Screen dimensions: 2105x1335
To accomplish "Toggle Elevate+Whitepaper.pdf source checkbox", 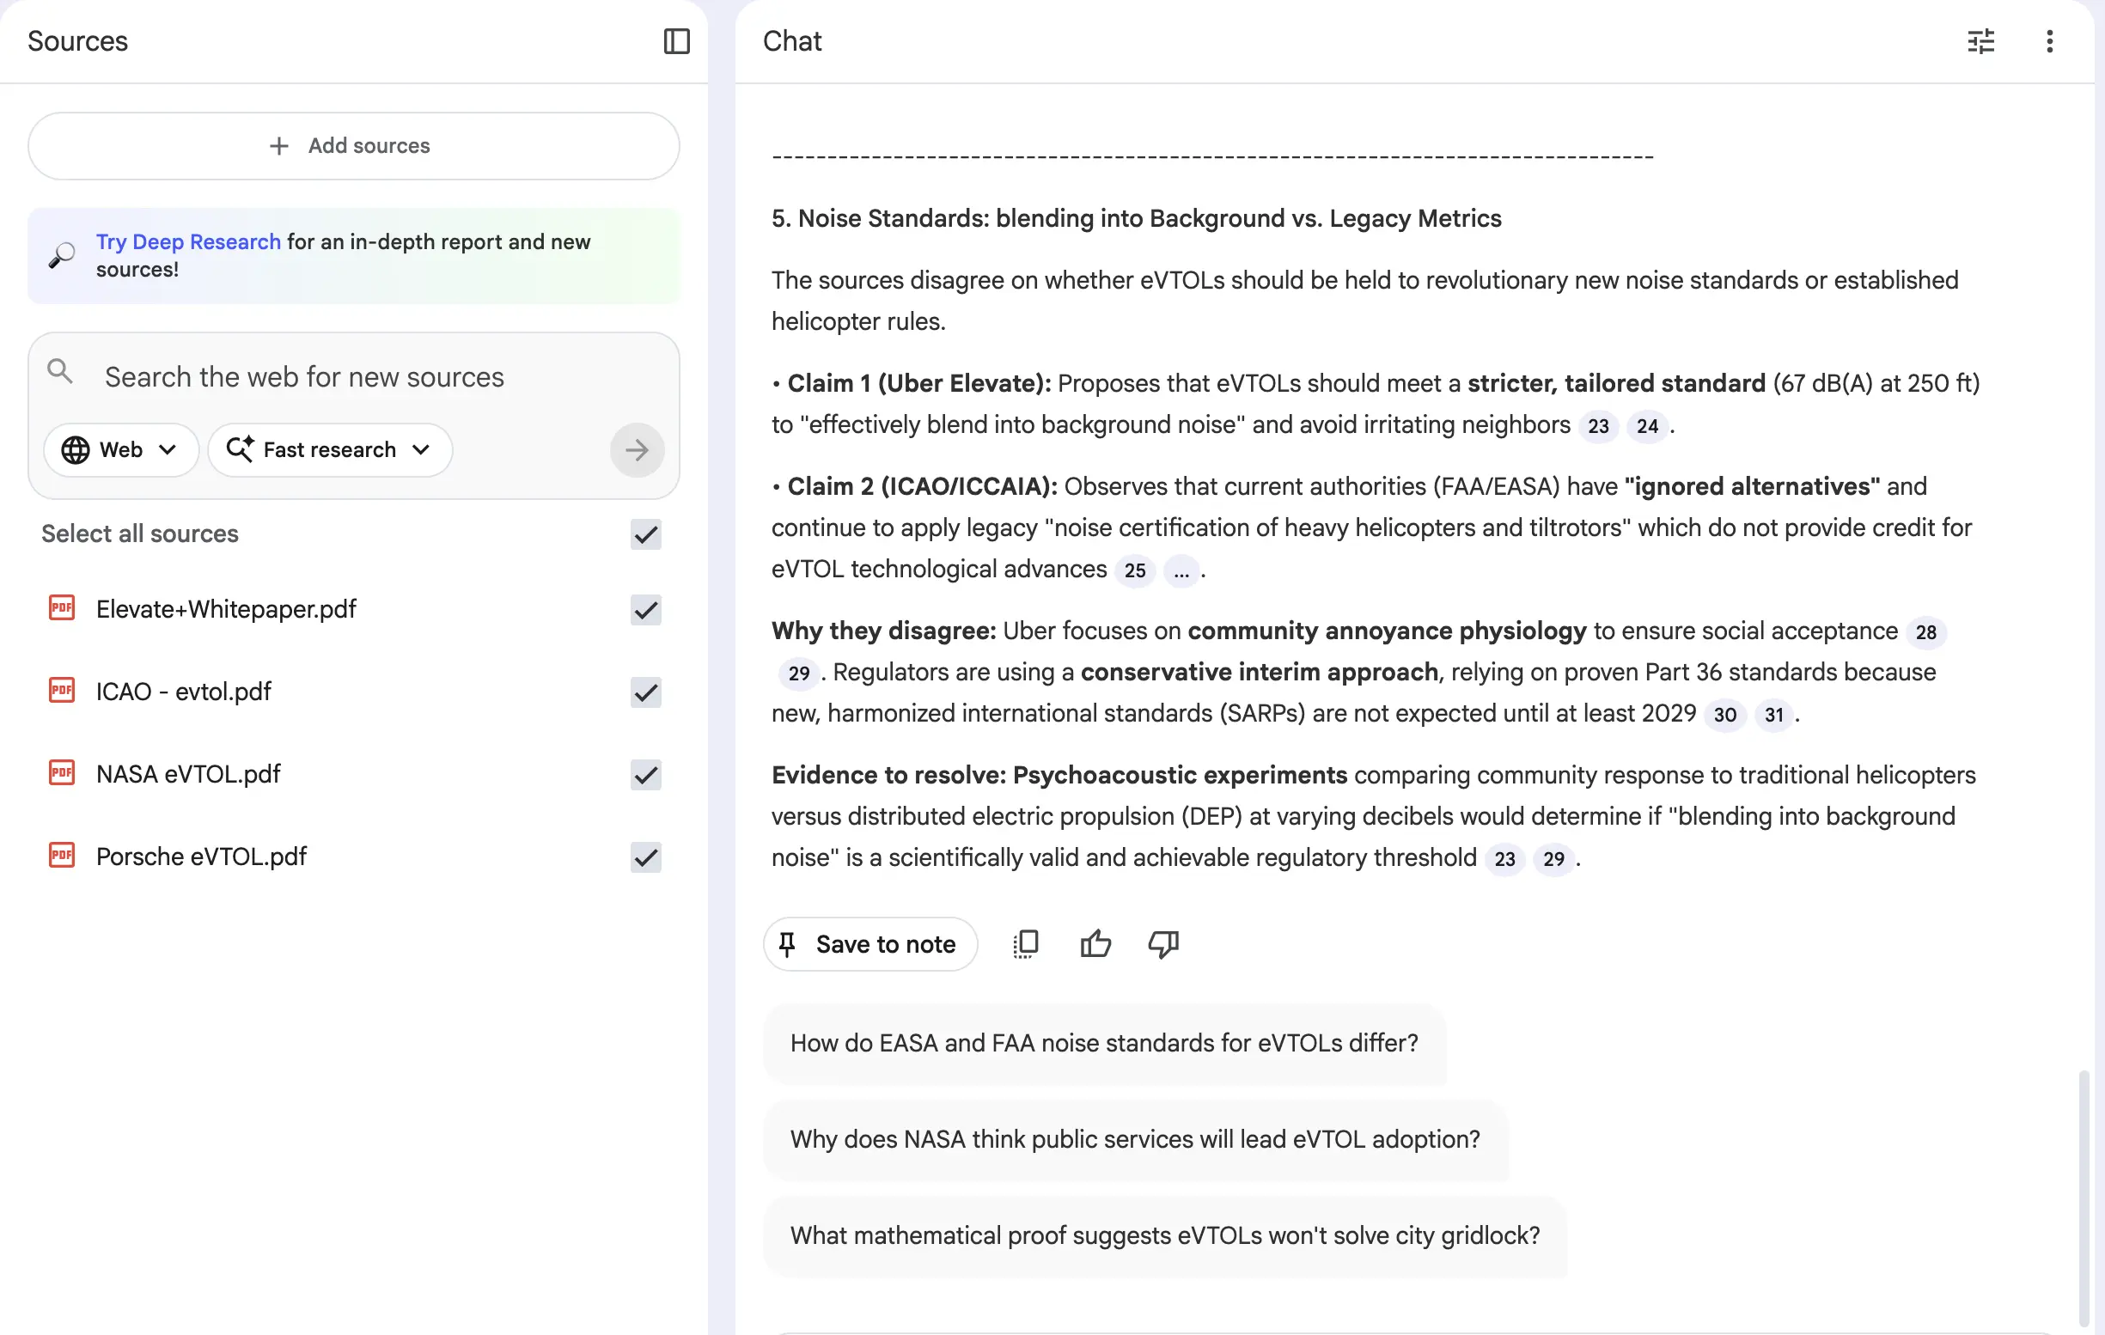I will click(645, 609).
